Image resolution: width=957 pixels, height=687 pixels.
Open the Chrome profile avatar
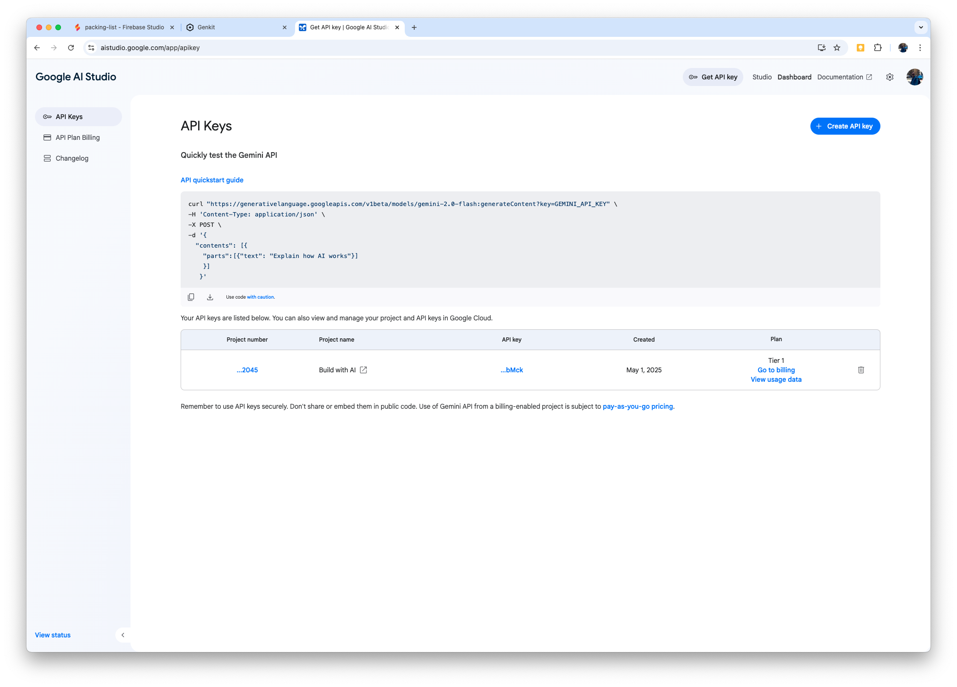[903, 48]
